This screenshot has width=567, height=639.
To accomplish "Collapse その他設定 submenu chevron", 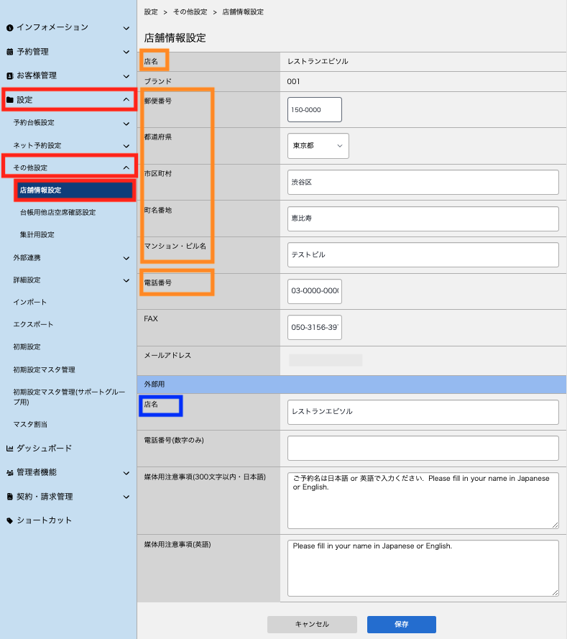I will coord(126,167).
